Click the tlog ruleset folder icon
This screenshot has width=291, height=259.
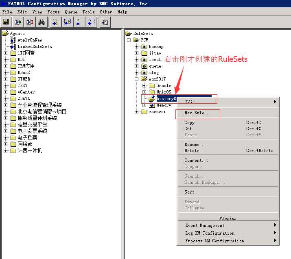(x=144, y=72)
